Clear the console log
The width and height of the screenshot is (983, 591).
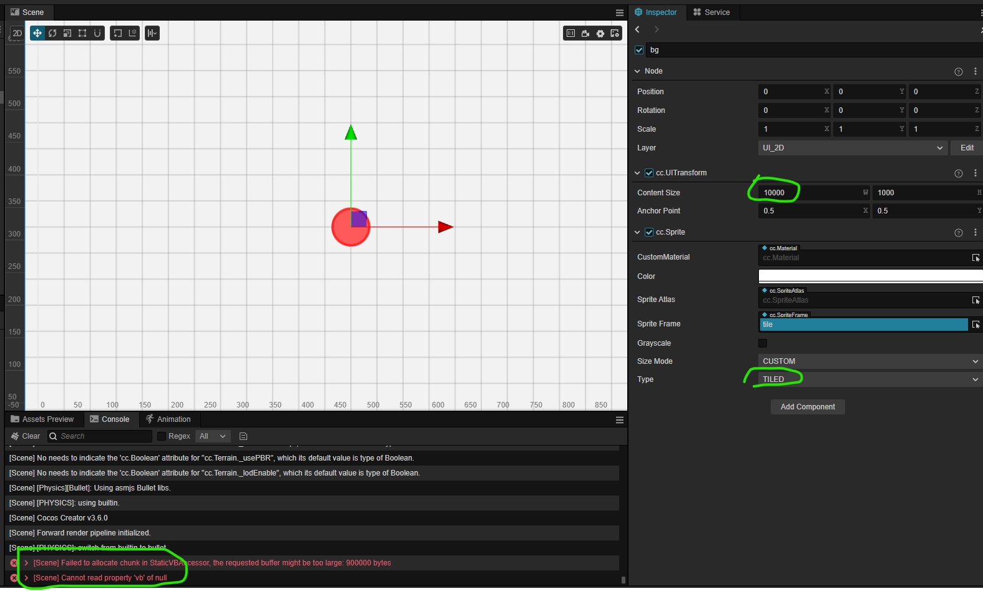pos(26,436)
